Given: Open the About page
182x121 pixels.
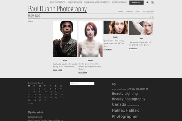Looking at the screenshot, I should tap(121, 11).
